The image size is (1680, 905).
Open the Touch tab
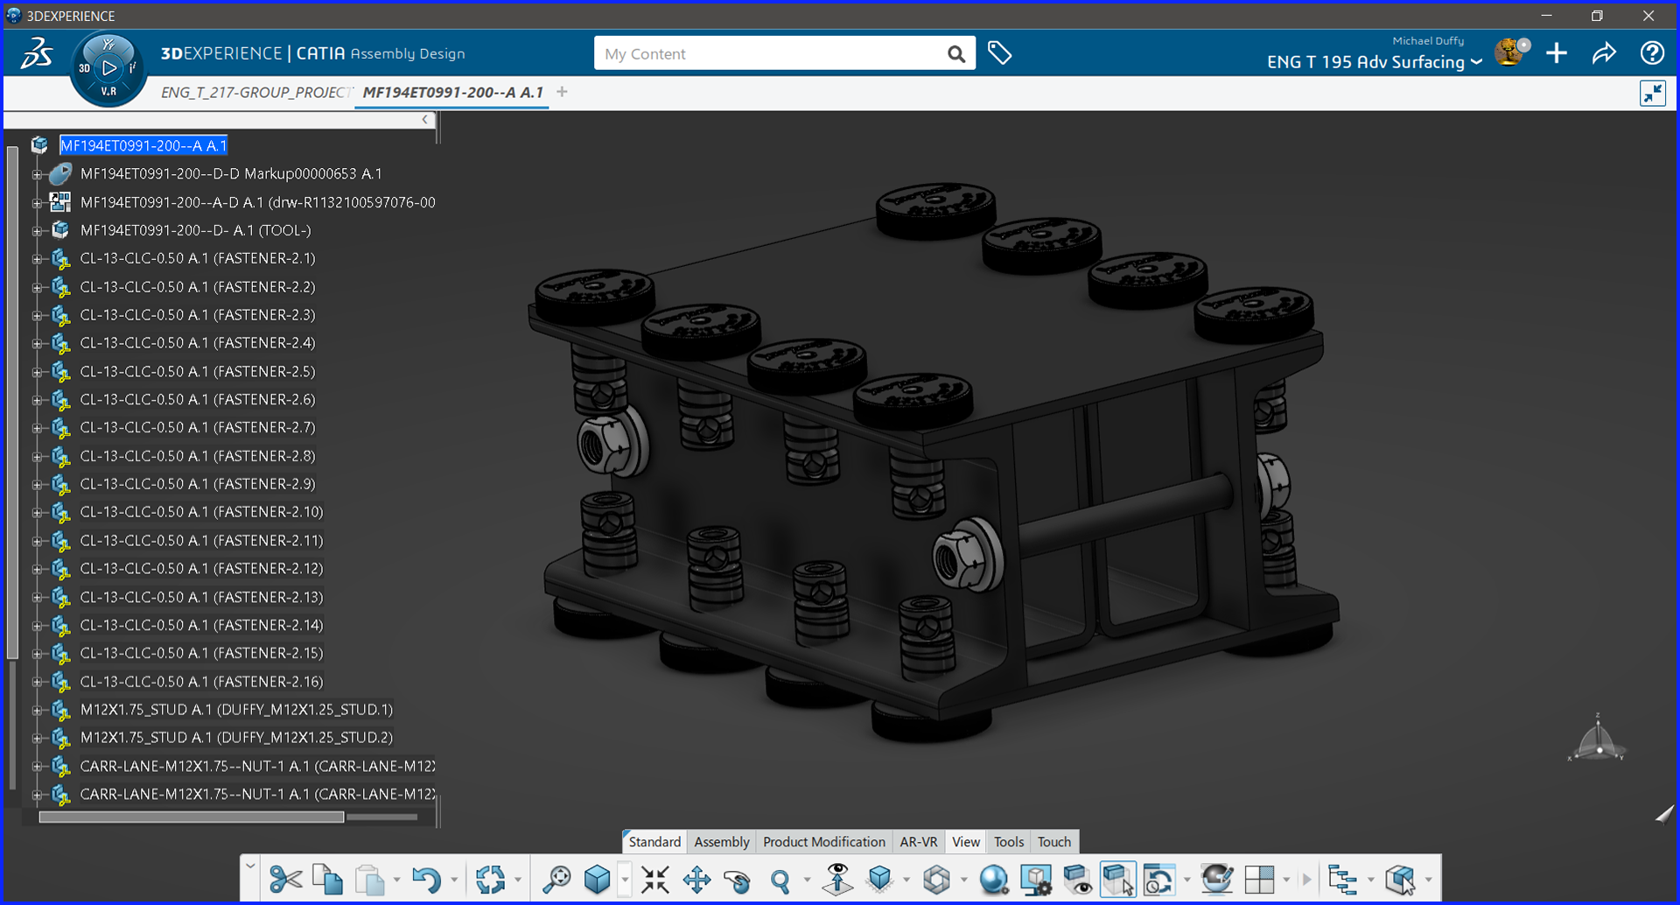pos(1054,842)
